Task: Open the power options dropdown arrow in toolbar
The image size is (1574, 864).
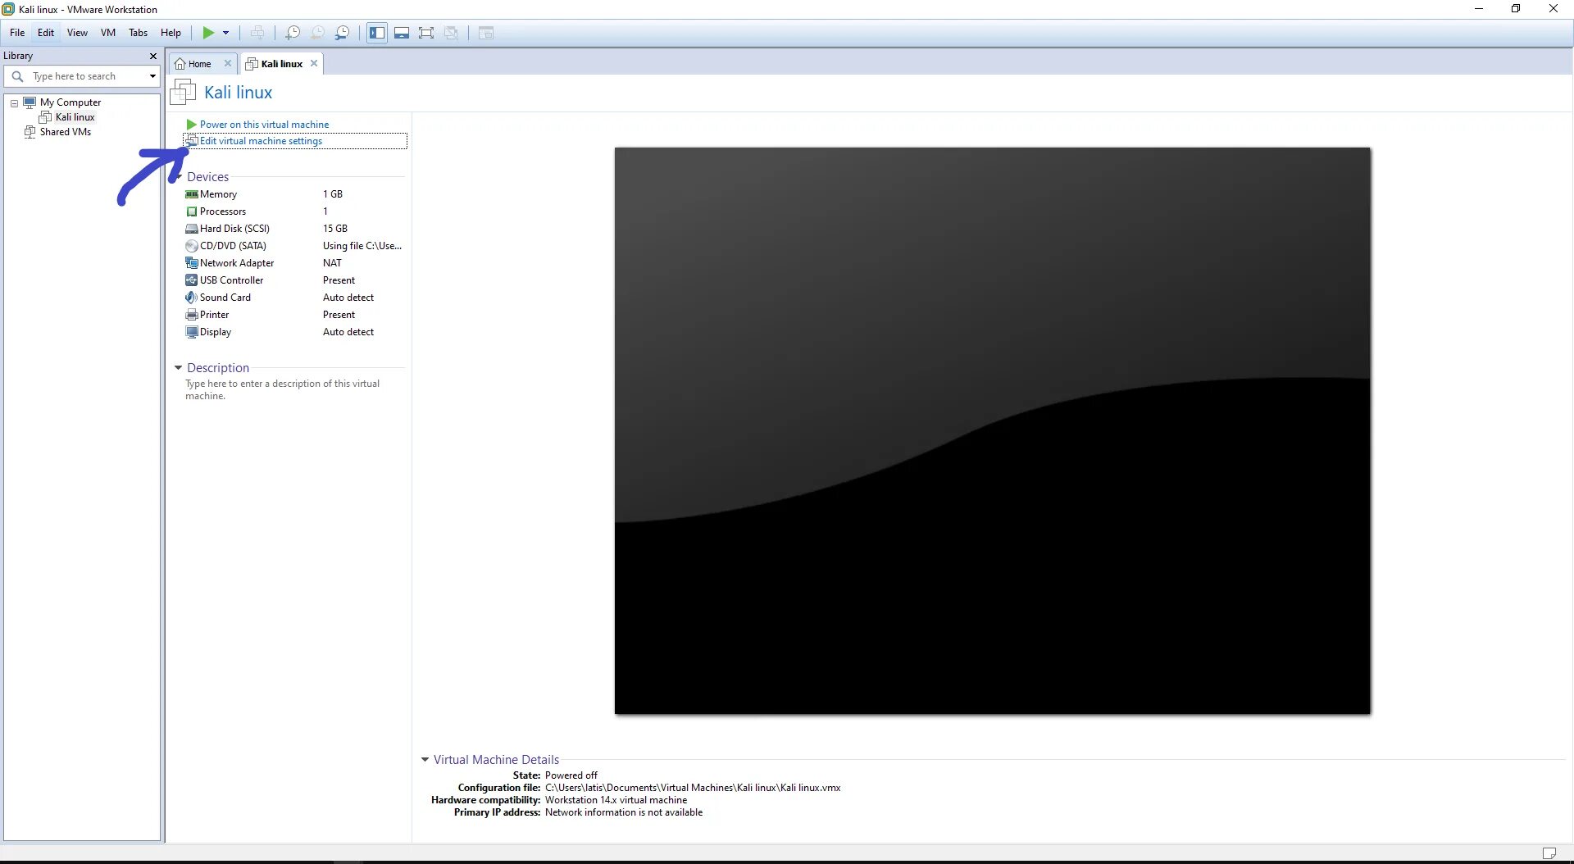Action: (225, 33)
